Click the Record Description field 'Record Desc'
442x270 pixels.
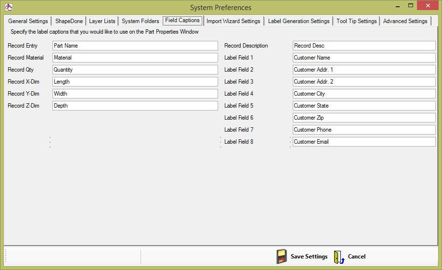click(364, 46)
